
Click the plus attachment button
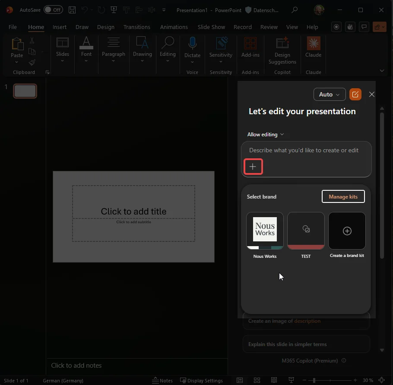coord(253,167)
